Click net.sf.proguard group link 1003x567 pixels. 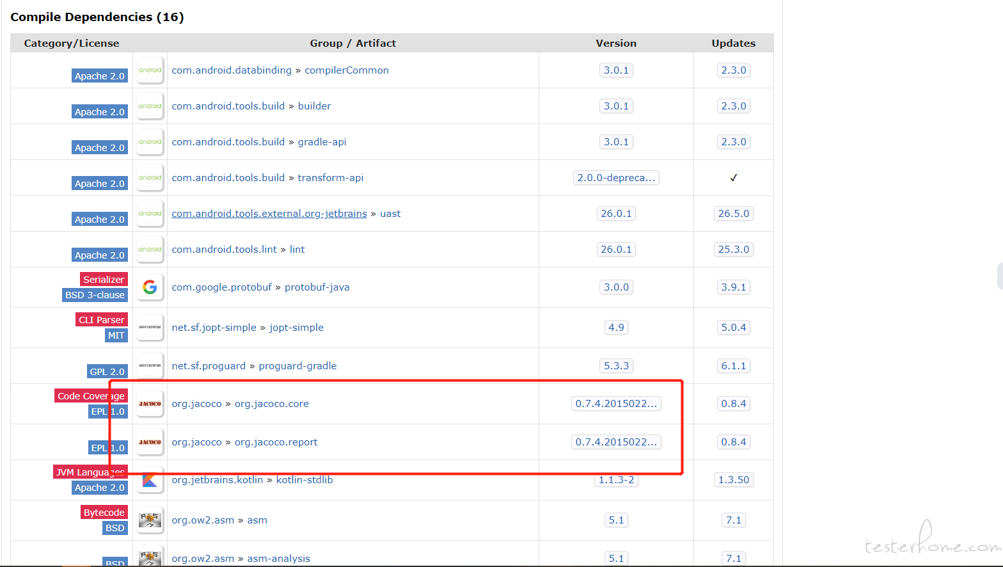[209, 366]
